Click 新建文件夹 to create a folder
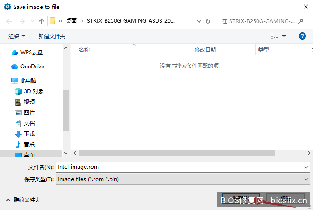This screenshot has width=313, height=210. click(x=51, y=36)
